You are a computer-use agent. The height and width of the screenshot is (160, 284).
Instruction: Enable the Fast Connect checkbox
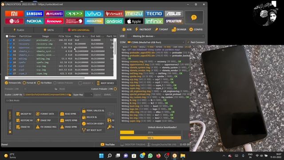(188, 42)
